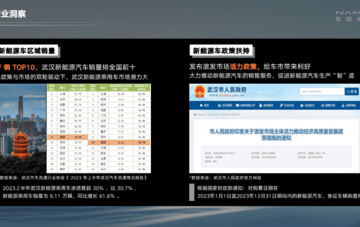Screen dimensions: 360x227
Task: Select the 数据开放 nav item with chart icon
Action: click(x=328, y=105)
